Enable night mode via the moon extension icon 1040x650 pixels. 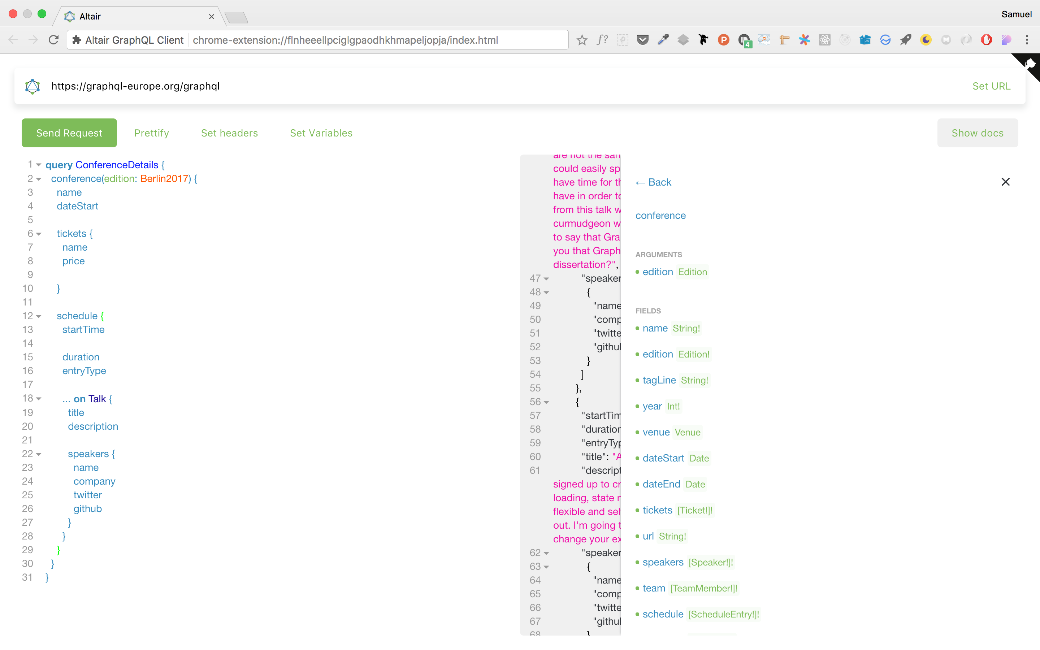click(926, 40)
